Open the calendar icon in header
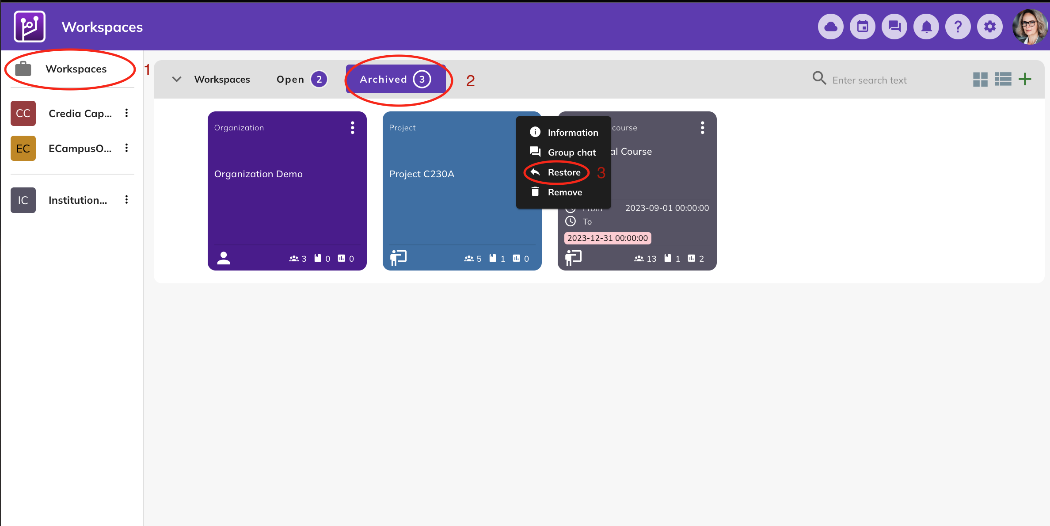This screenshot has height=526, width=1050. 862,27
